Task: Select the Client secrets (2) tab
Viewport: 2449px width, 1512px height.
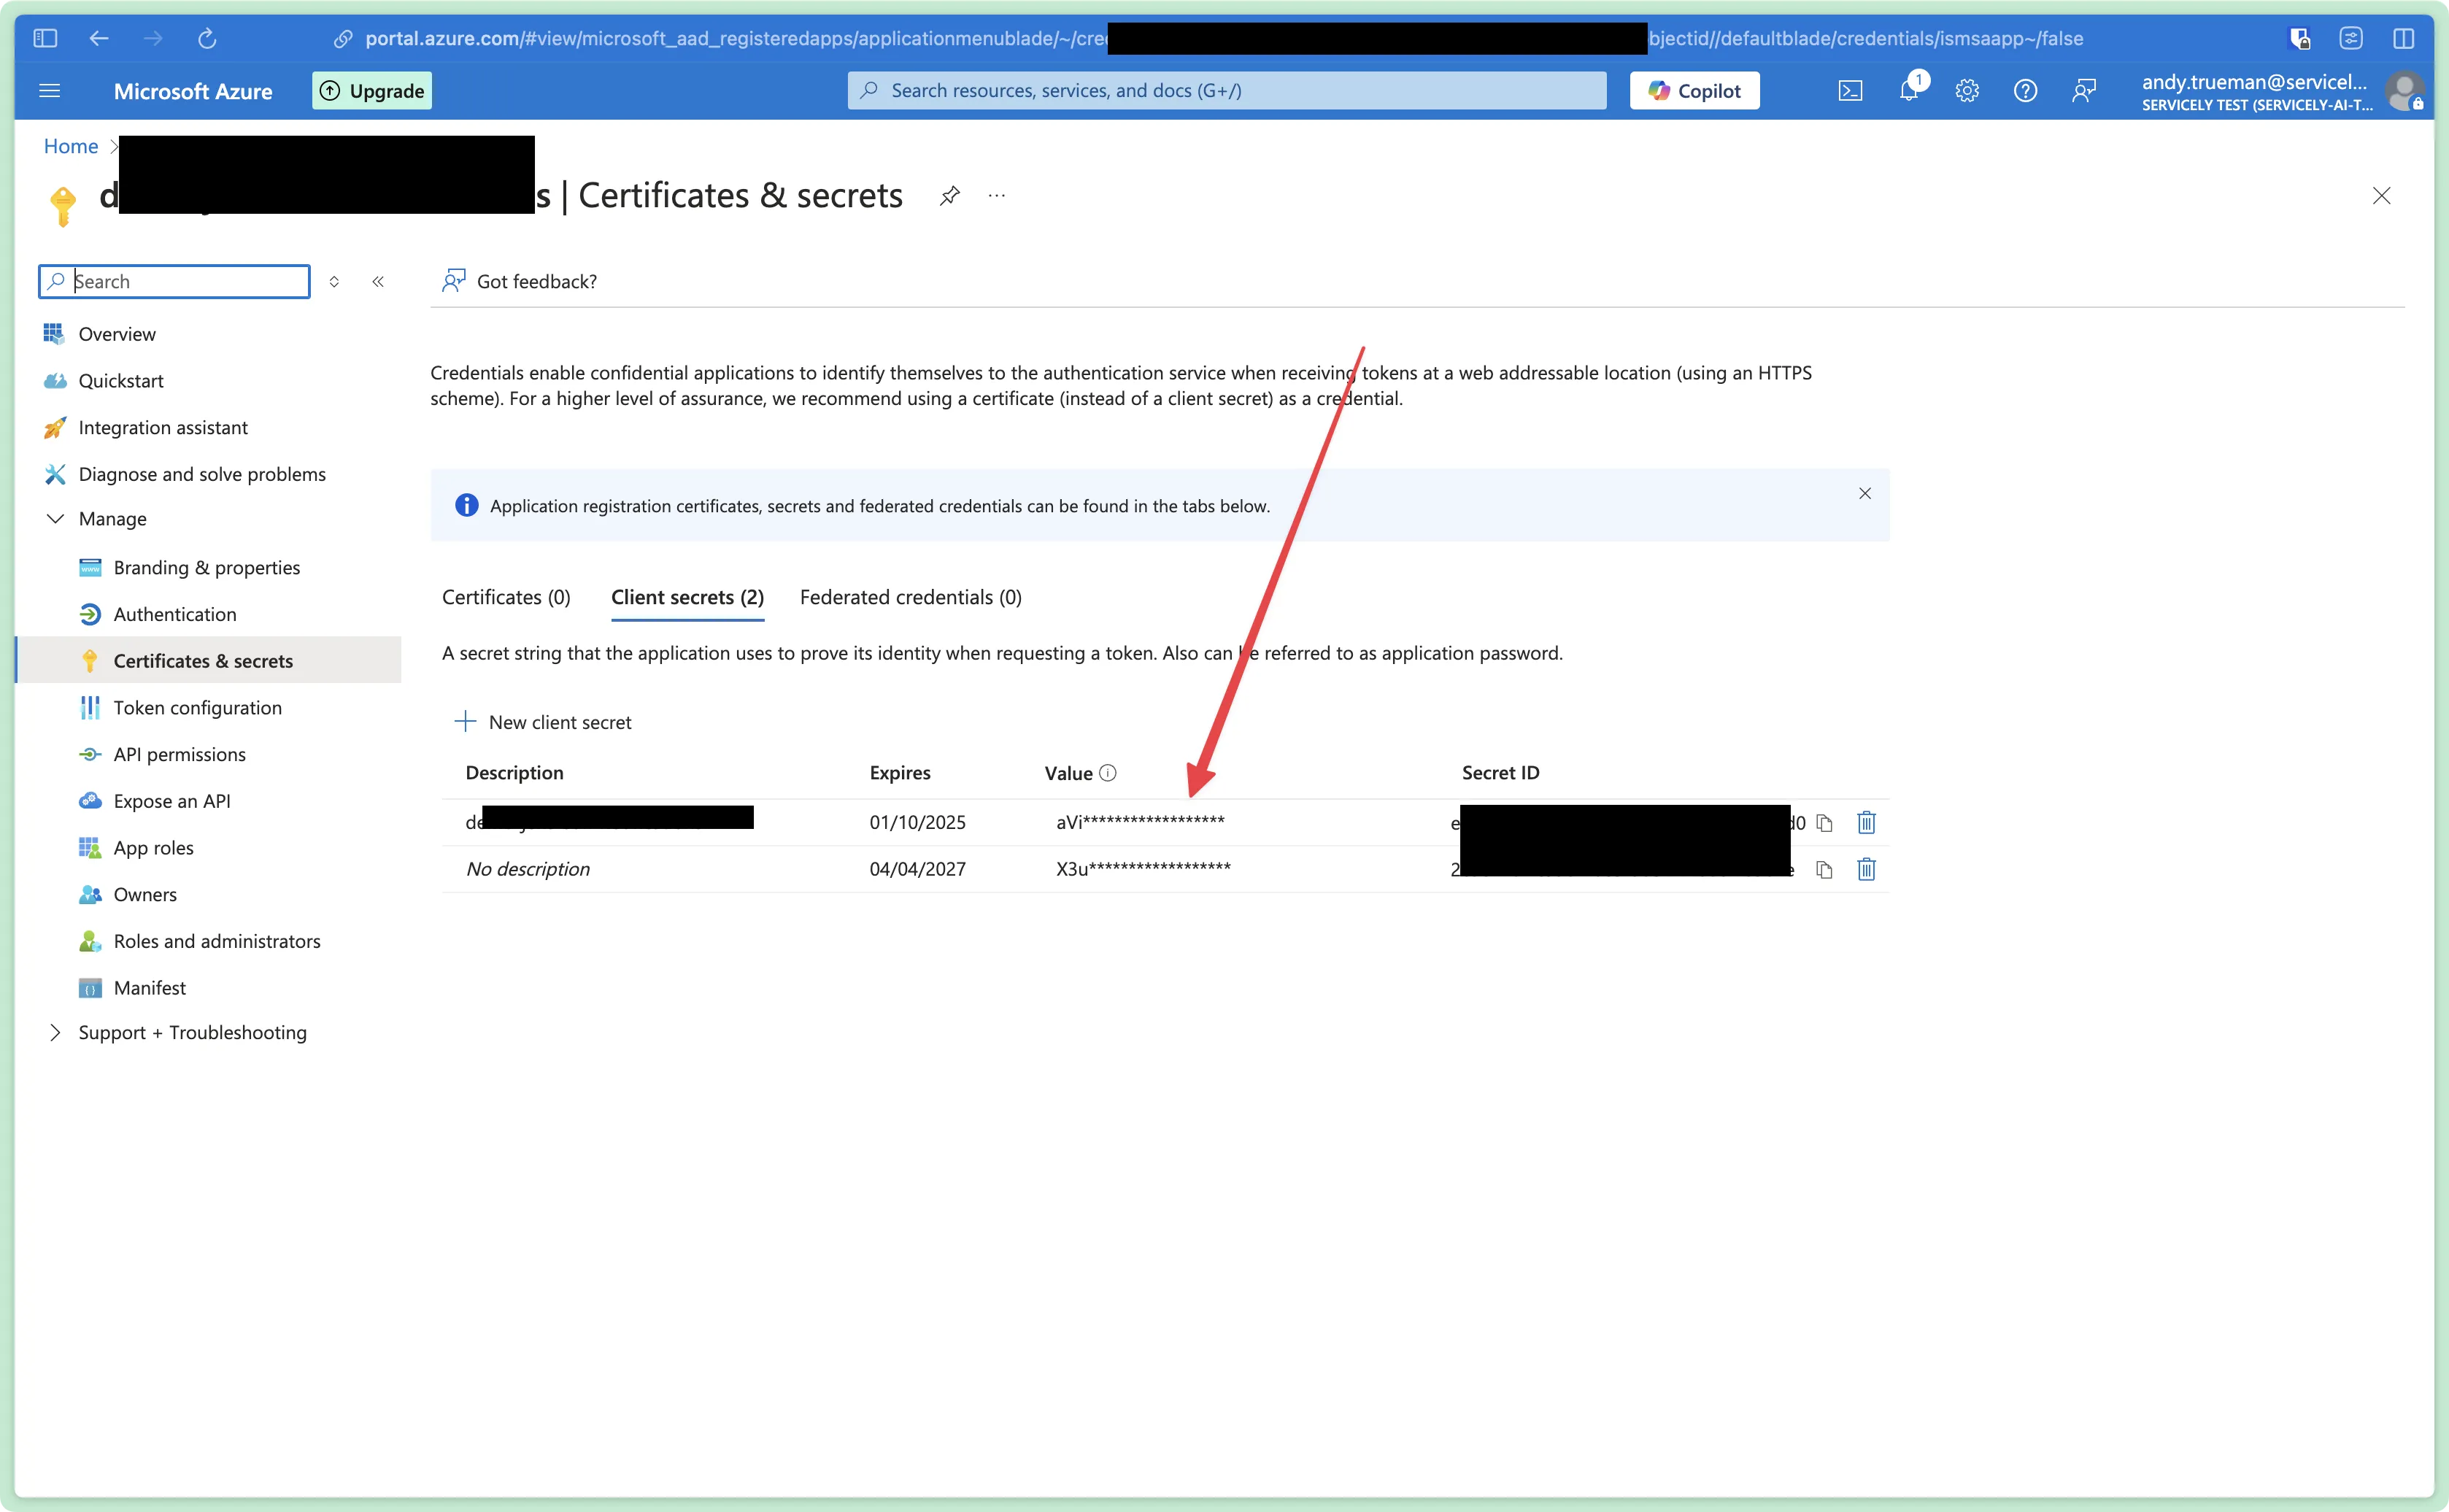Action: pos(688,598)
